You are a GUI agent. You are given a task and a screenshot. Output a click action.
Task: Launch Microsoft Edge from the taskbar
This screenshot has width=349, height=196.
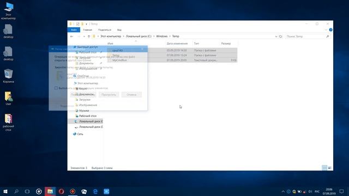click(x=95, y=191)
